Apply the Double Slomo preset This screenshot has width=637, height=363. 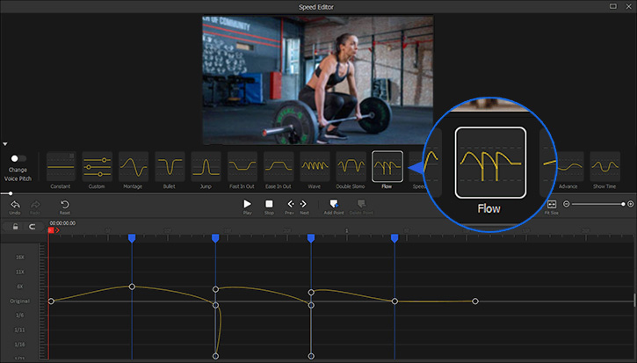351,166
